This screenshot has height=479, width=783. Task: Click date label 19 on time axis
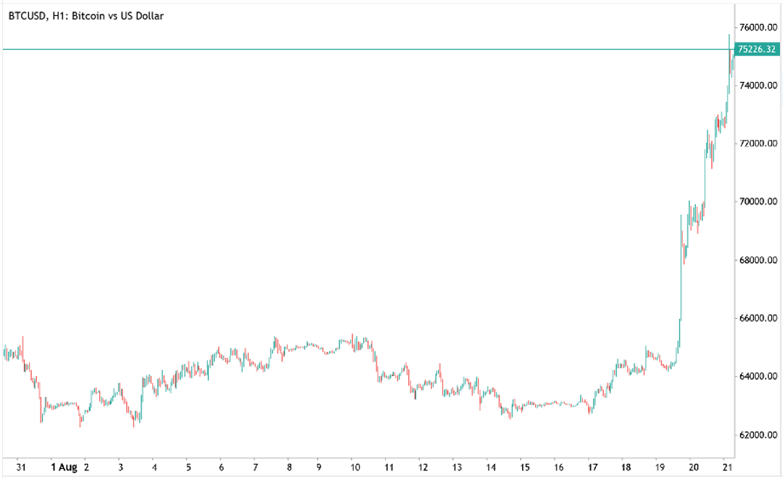(660, 467)
